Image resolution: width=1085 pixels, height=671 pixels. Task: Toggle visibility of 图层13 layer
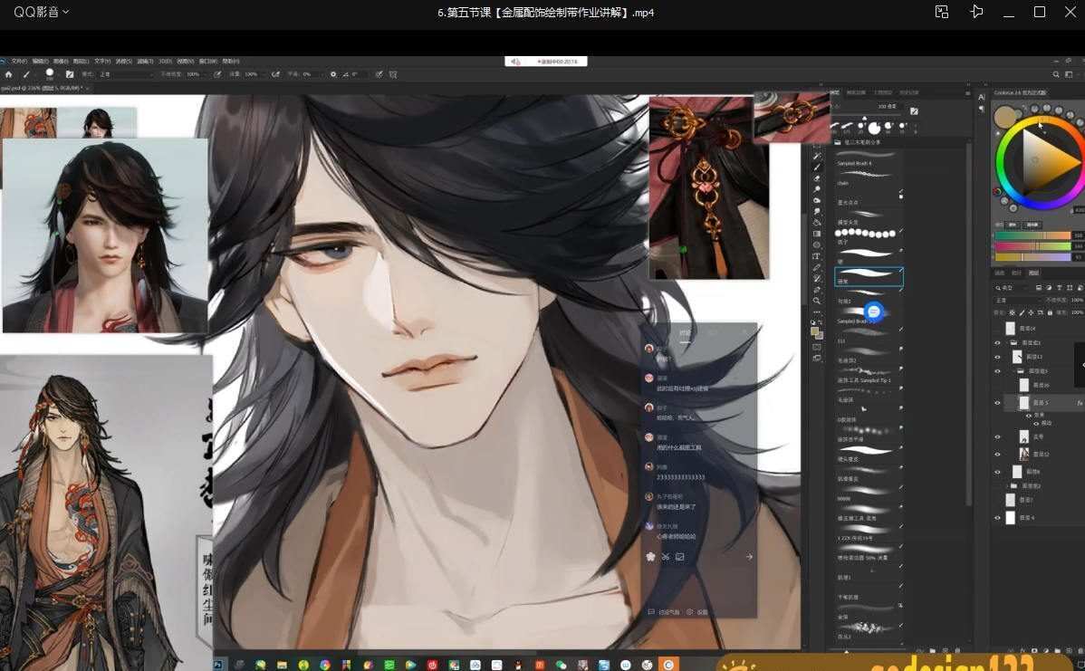click(x=998, y=357)
